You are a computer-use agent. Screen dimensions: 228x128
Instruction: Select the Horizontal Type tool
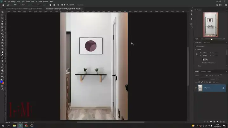(x=2, y=61)
